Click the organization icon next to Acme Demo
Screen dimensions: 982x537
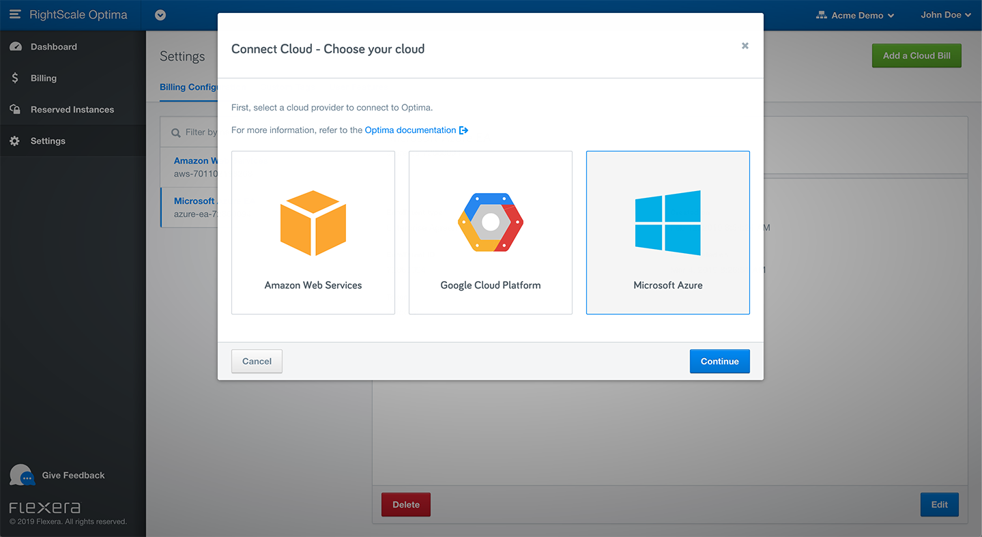822,15
